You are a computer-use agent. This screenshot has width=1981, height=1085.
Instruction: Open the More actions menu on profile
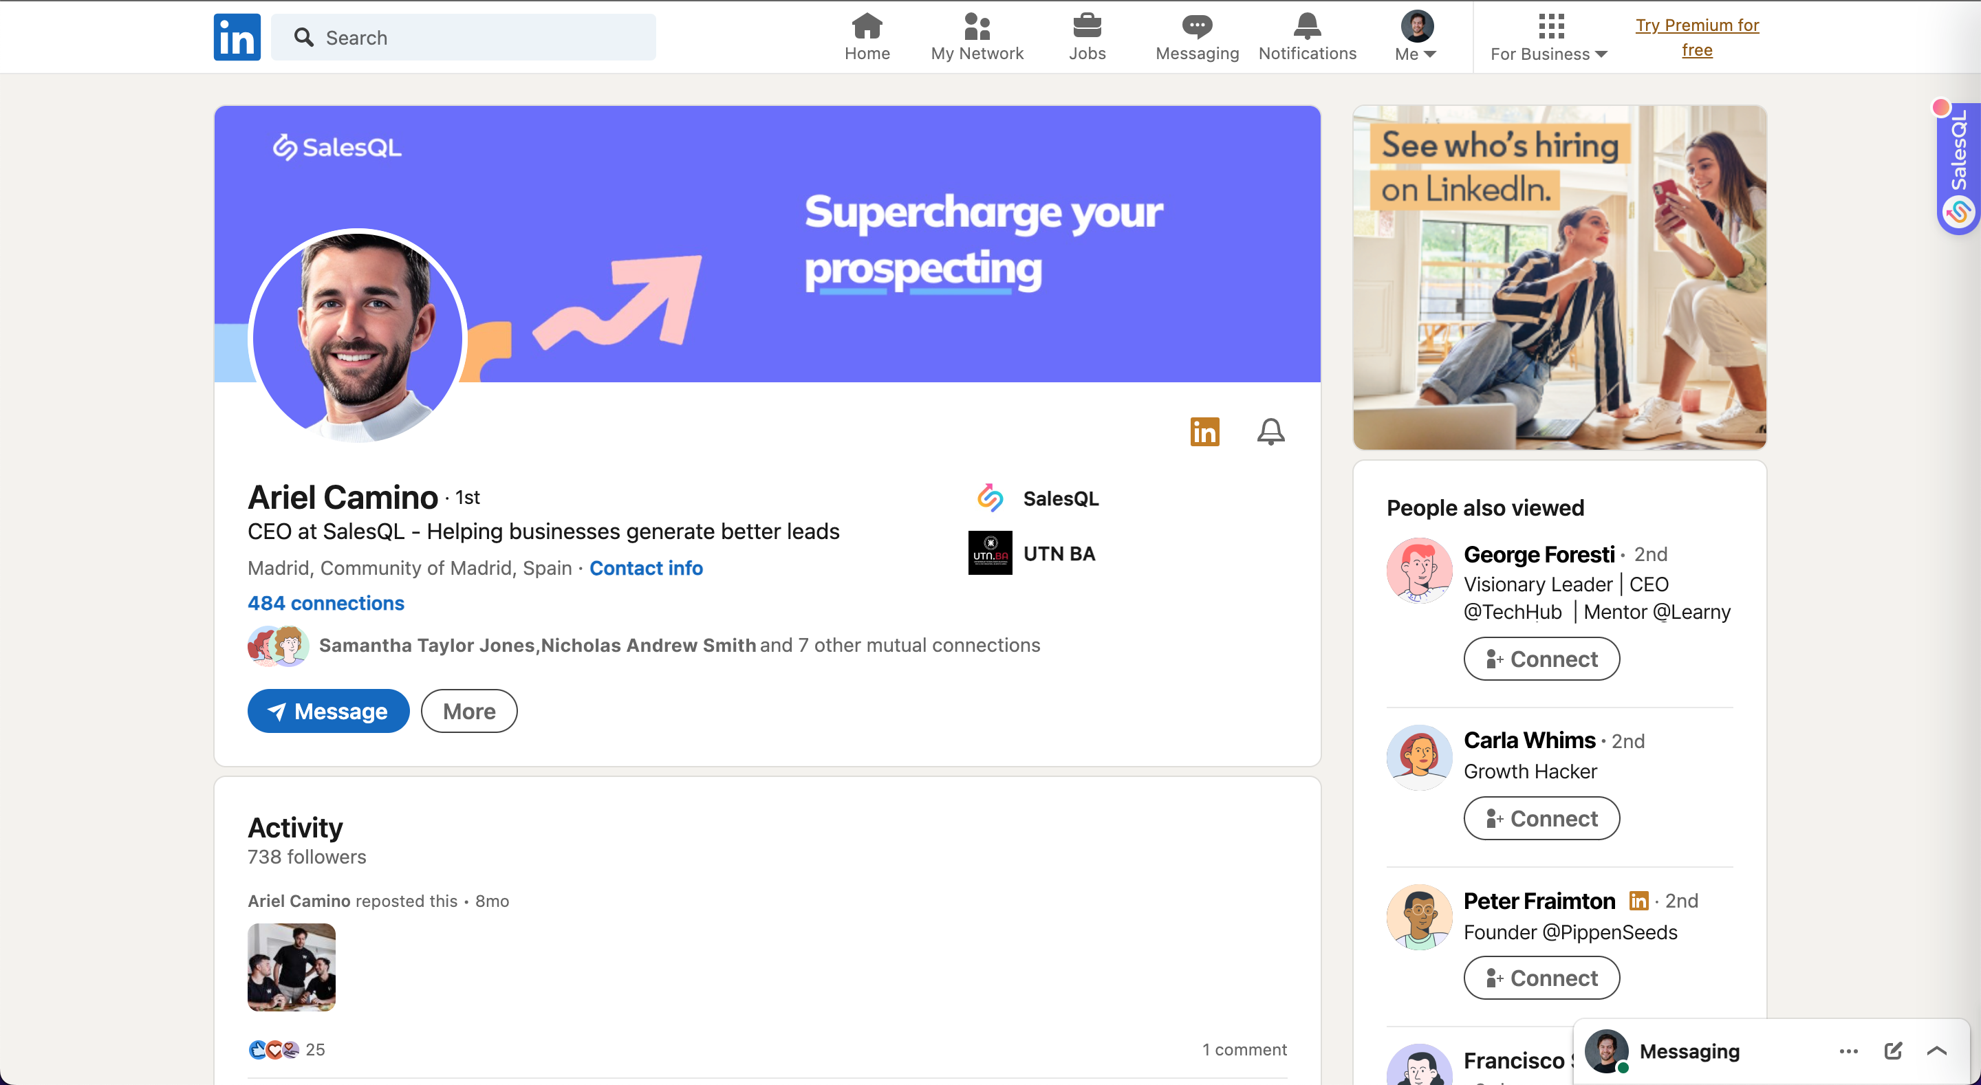[468, 710]
